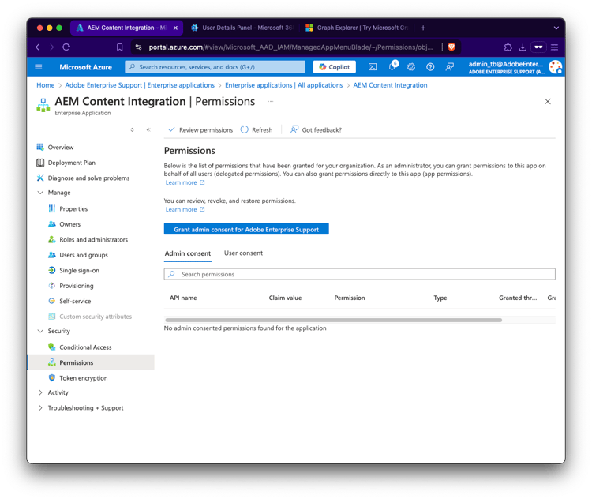Viewport: 592px width, 499px height.
Task: Open Cloud Shell from the top bar
Action: click(x=373, y=67)
